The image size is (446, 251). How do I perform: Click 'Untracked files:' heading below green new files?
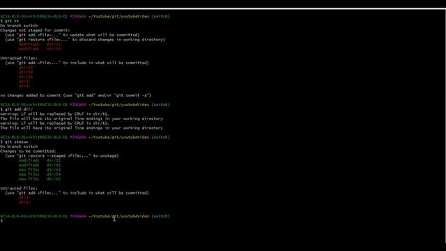[19, 188]
